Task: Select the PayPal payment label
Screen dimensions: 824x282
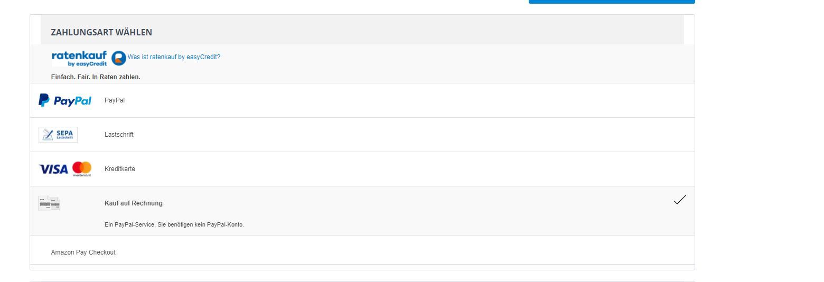Action: click(x=115, y=100)
